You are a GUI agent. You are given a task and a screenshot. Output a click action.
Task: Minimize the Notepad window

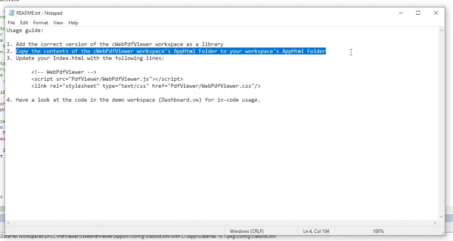coord(400,13)
